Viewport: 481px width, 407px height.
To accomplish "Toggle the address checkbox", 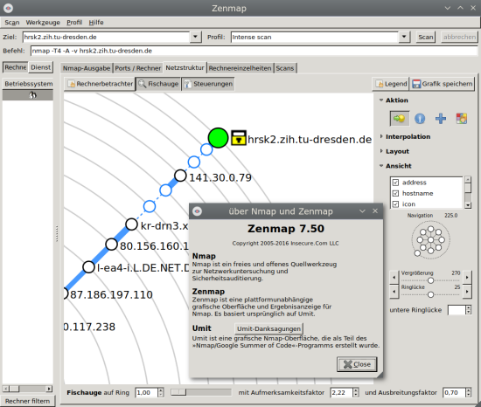I will coord(395,183).
